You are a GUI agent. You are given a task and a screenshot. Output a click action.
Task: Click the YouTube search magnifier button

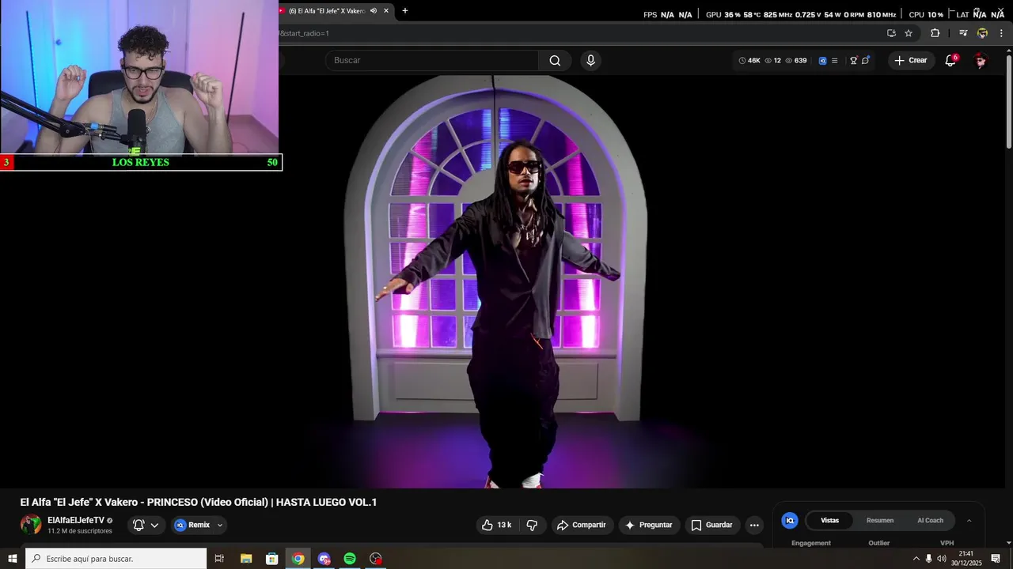click(x=555, y=60)
